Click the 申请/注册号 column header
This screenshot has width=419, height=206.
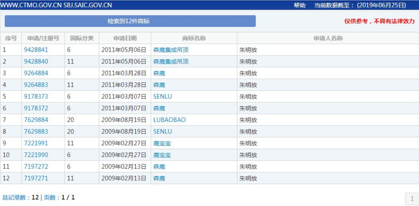(43, 38)
